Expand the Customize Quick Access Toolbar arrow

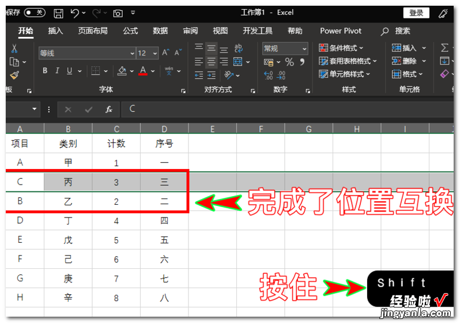coord(133,13)
